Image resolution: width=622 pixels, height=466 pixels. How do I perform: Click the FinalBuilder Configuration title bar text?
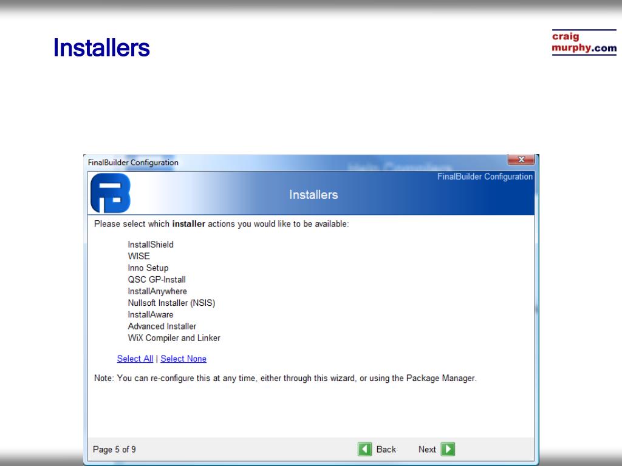pos(133,163)
